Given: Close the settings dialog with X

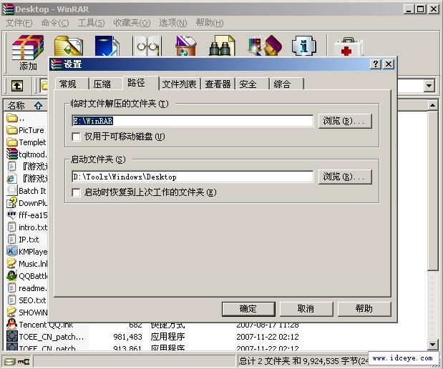Looking at the screenshot, I should 389,64.
